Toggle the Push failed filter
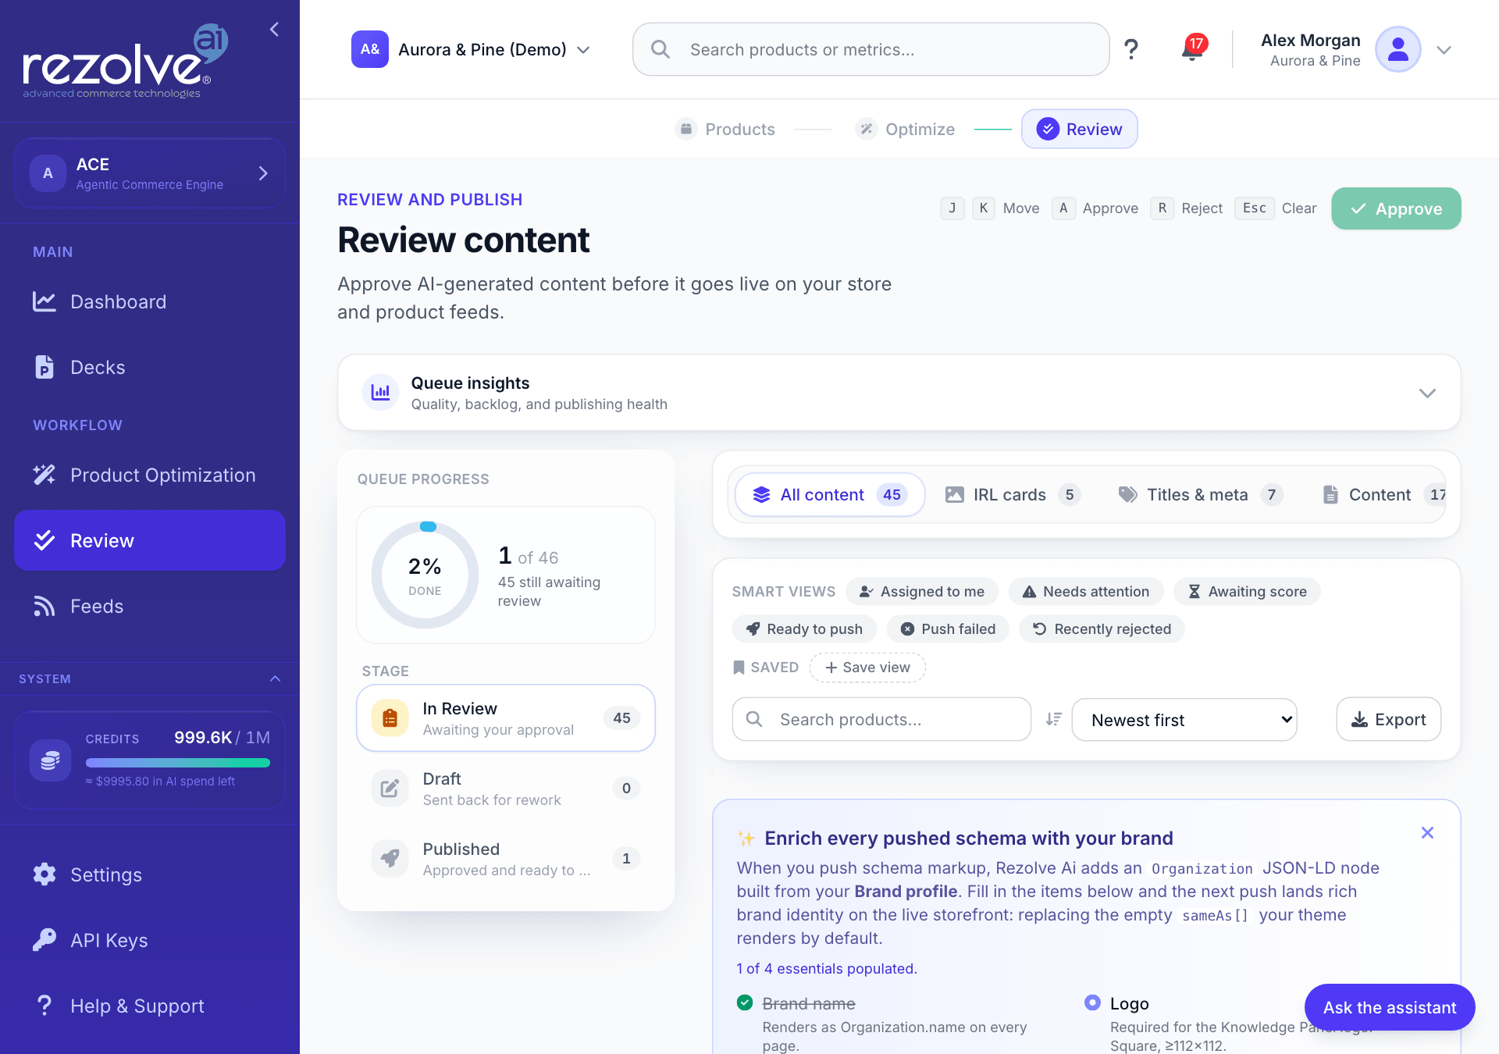The width and height of the screenshot is (1499, 1054). (x=948, y=629)
